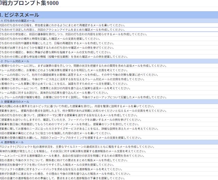The width and height of the screenshot is (218, 180).
Task: Select the row mentioning "アクションアイテムをまとめた"
Action: point(109,30)
